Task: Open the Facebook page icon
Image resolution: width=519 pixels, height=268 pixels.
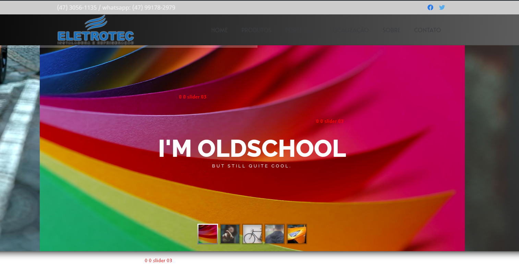Action: click(430, 8)
